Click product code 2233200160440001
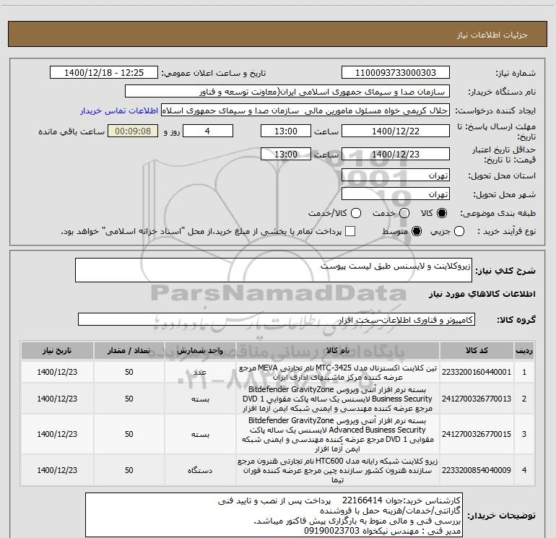Screen dimensions: 556x538 coord(477,372)
